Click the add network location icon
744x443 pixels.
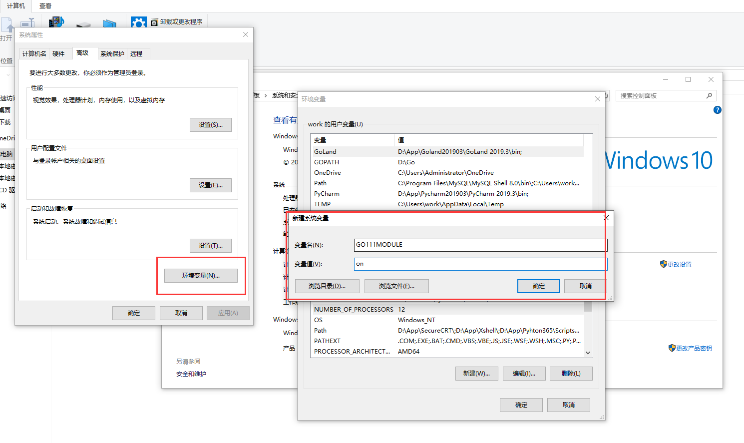click(109, 23)
